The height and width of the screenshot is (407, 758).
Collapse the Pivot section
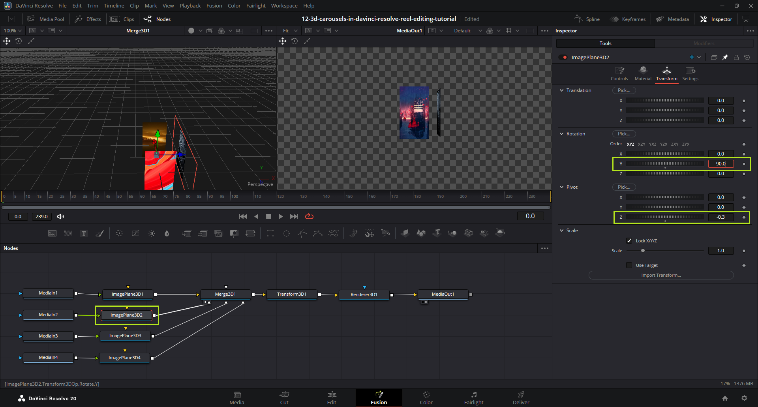561,187
